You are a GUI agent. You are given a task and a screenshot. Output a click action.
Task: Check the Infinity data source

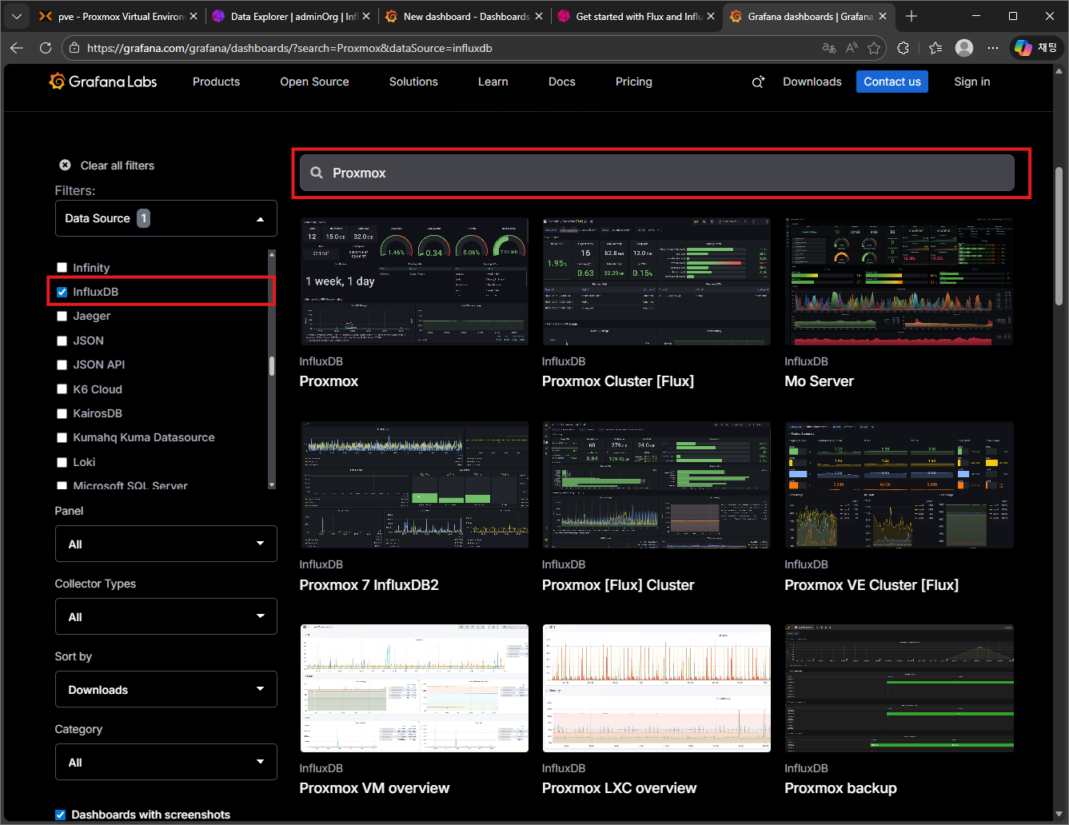(62, 268)
